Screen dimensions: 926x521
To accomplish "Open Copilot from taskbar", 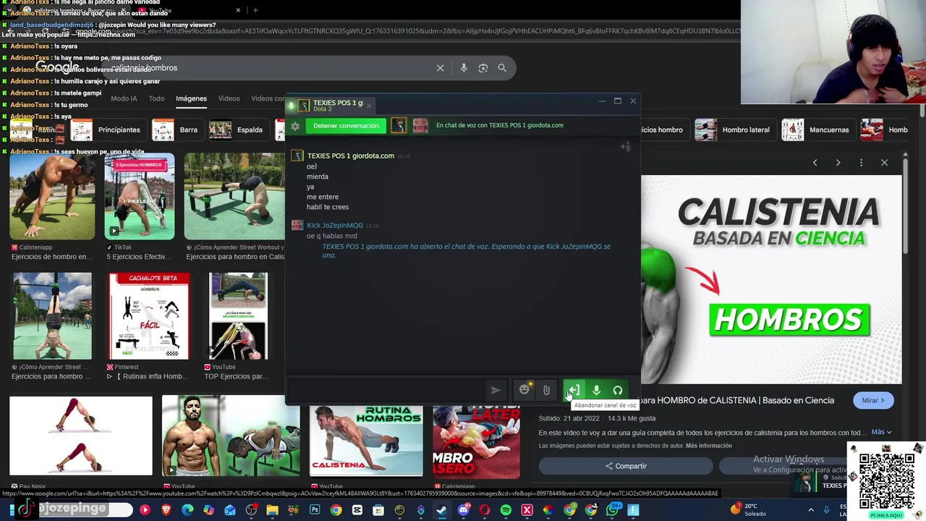I will [x=208, y=510].
